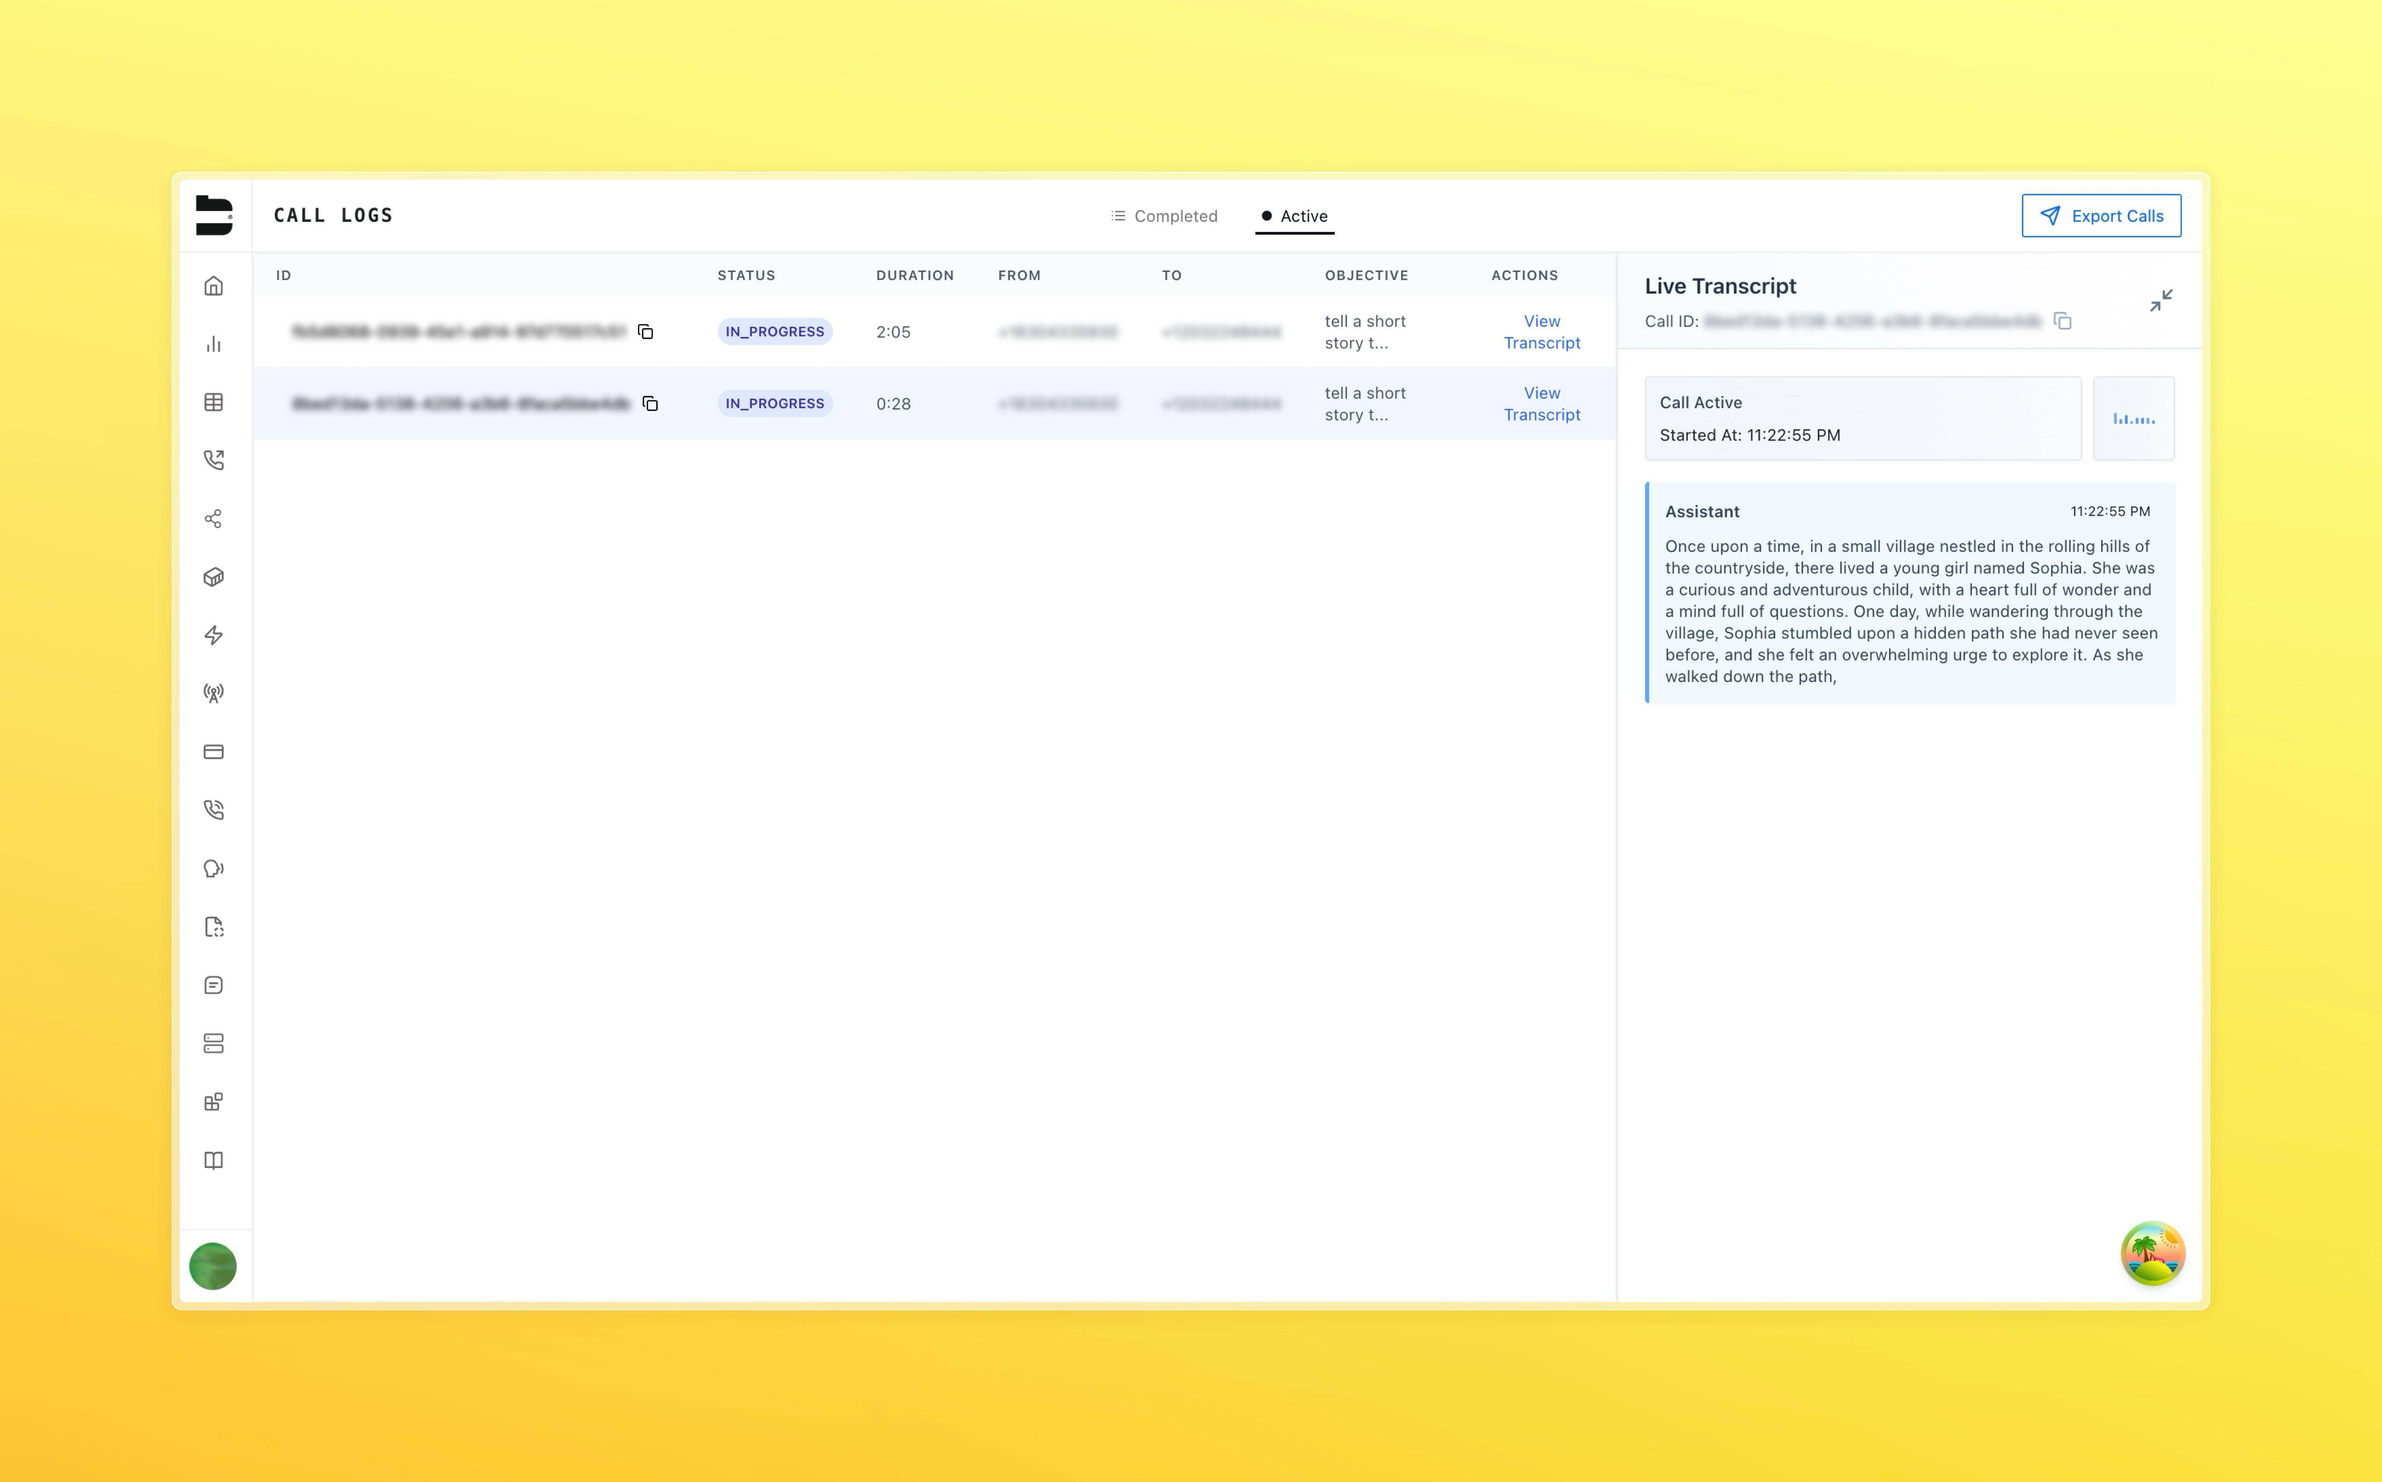The image size is (2382, 1482).
Task: Collapse the Live Transcript panel
Action: pos(2161,300)
